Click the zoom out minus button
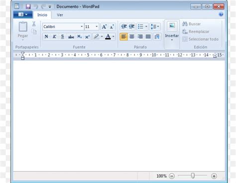Viewport: 236px width, 183px height. pos(172,176)
